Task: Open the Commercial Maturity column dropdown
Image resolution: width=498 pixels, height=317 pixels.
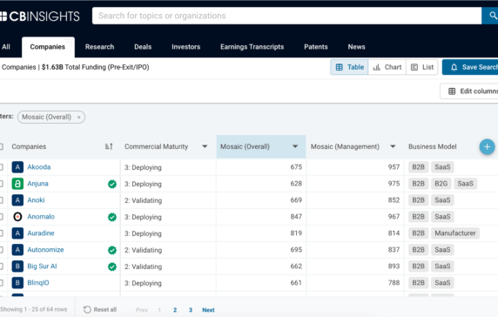Action: (205, 146)
